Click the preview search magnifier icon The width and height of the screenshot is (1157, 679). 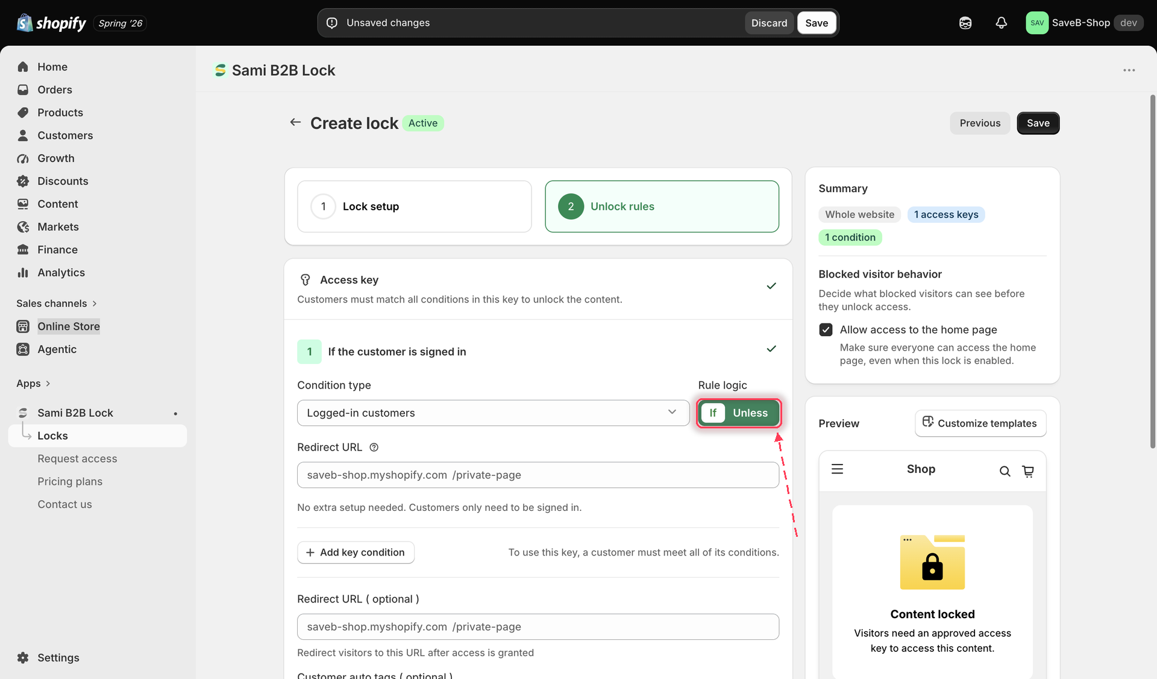[1005, 471]
